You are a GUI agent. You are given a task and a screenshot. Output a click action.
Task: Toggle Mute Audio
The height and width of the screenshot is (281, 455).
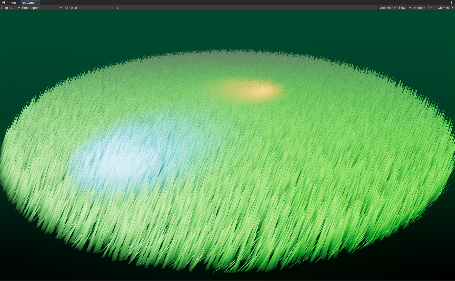tap(417, 8)
